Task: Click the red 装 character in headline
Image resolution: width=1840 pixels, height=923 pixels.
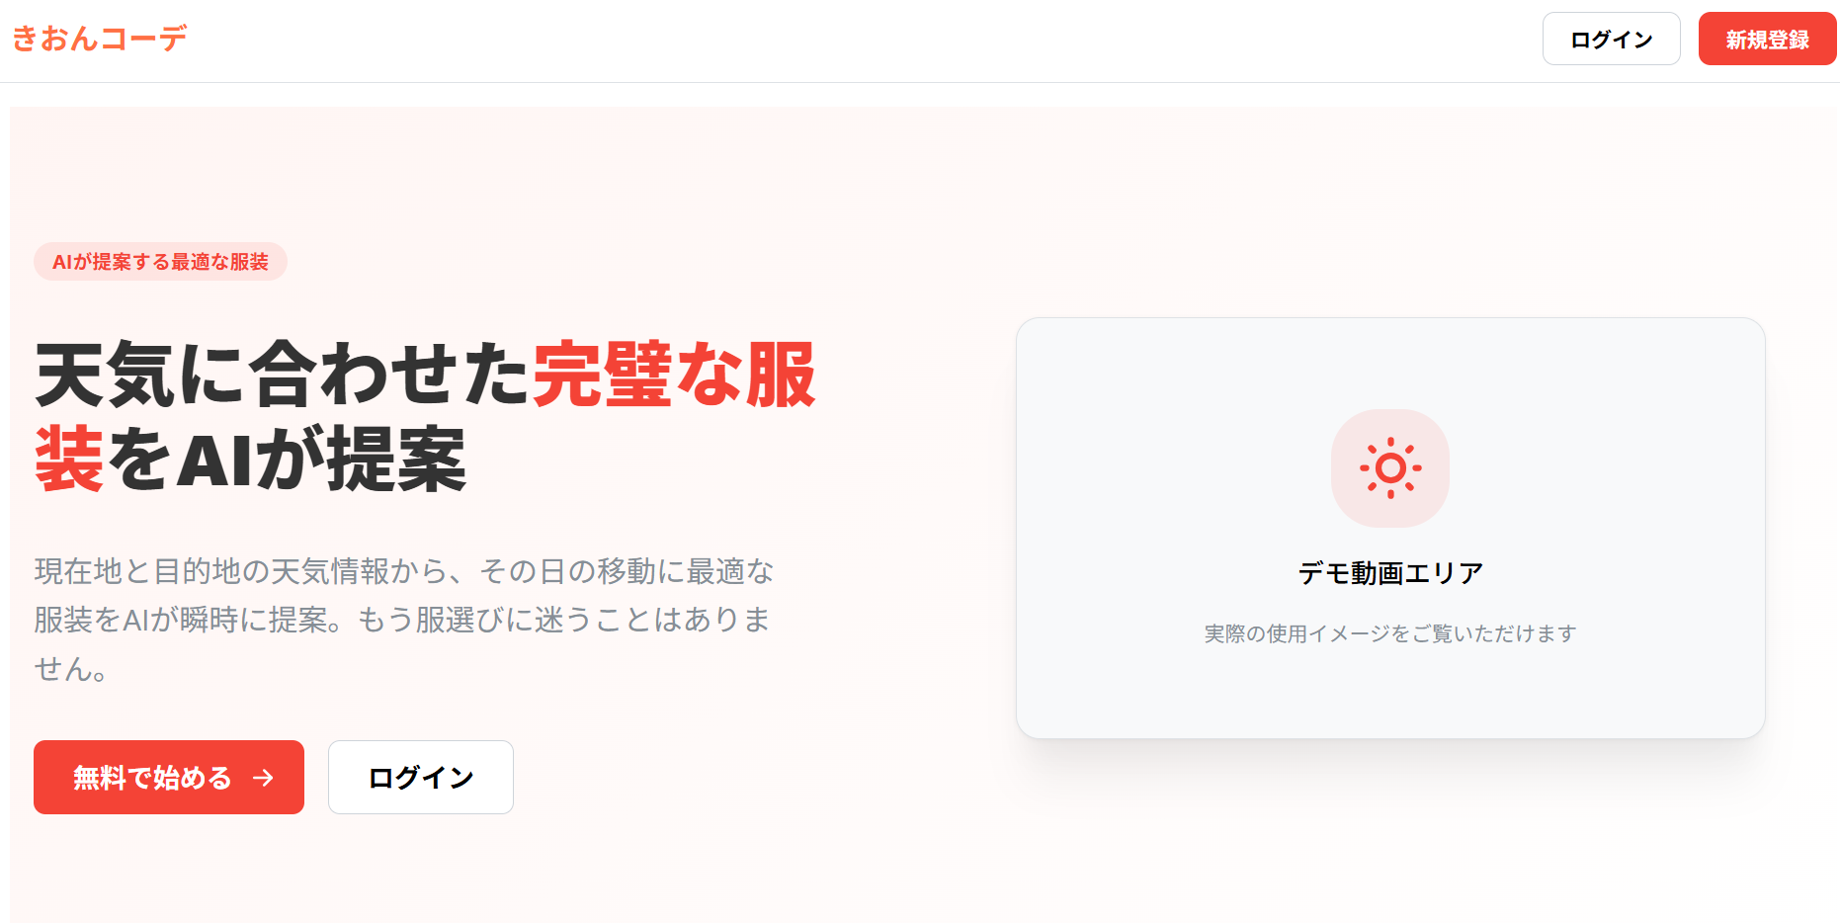Action: 69,460
